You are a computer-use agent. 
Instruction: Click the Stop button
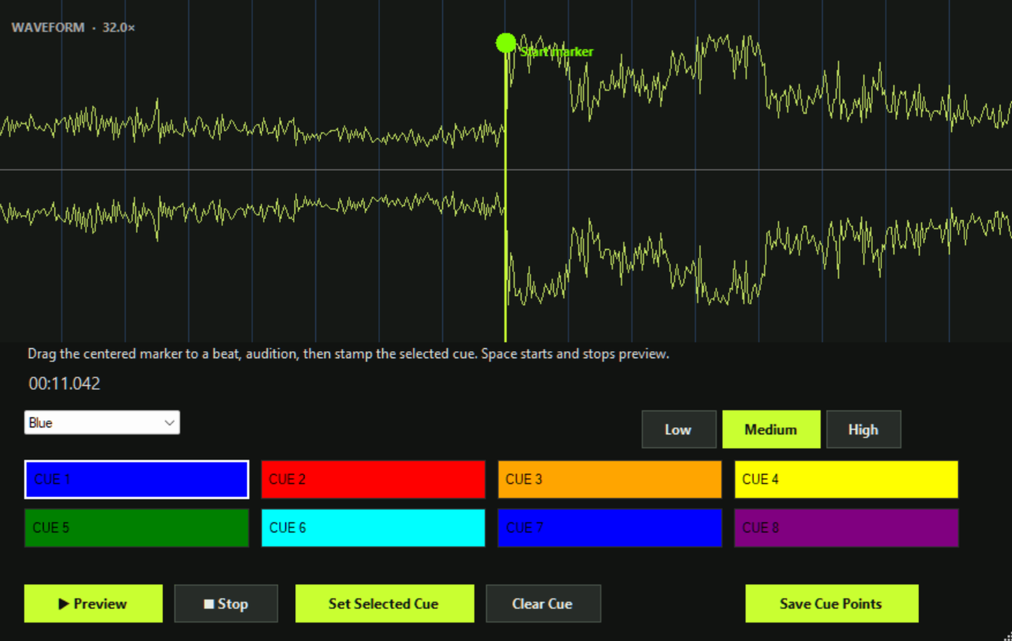(x=226, y=603)
